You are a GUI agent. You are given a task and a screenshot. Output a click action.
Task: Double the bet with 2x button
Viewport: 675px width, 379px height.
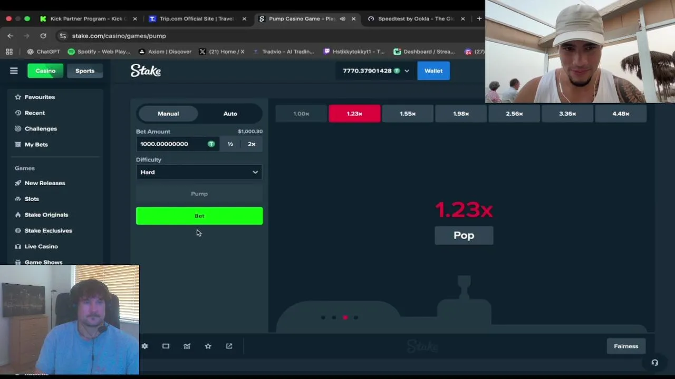coord(252,144)
